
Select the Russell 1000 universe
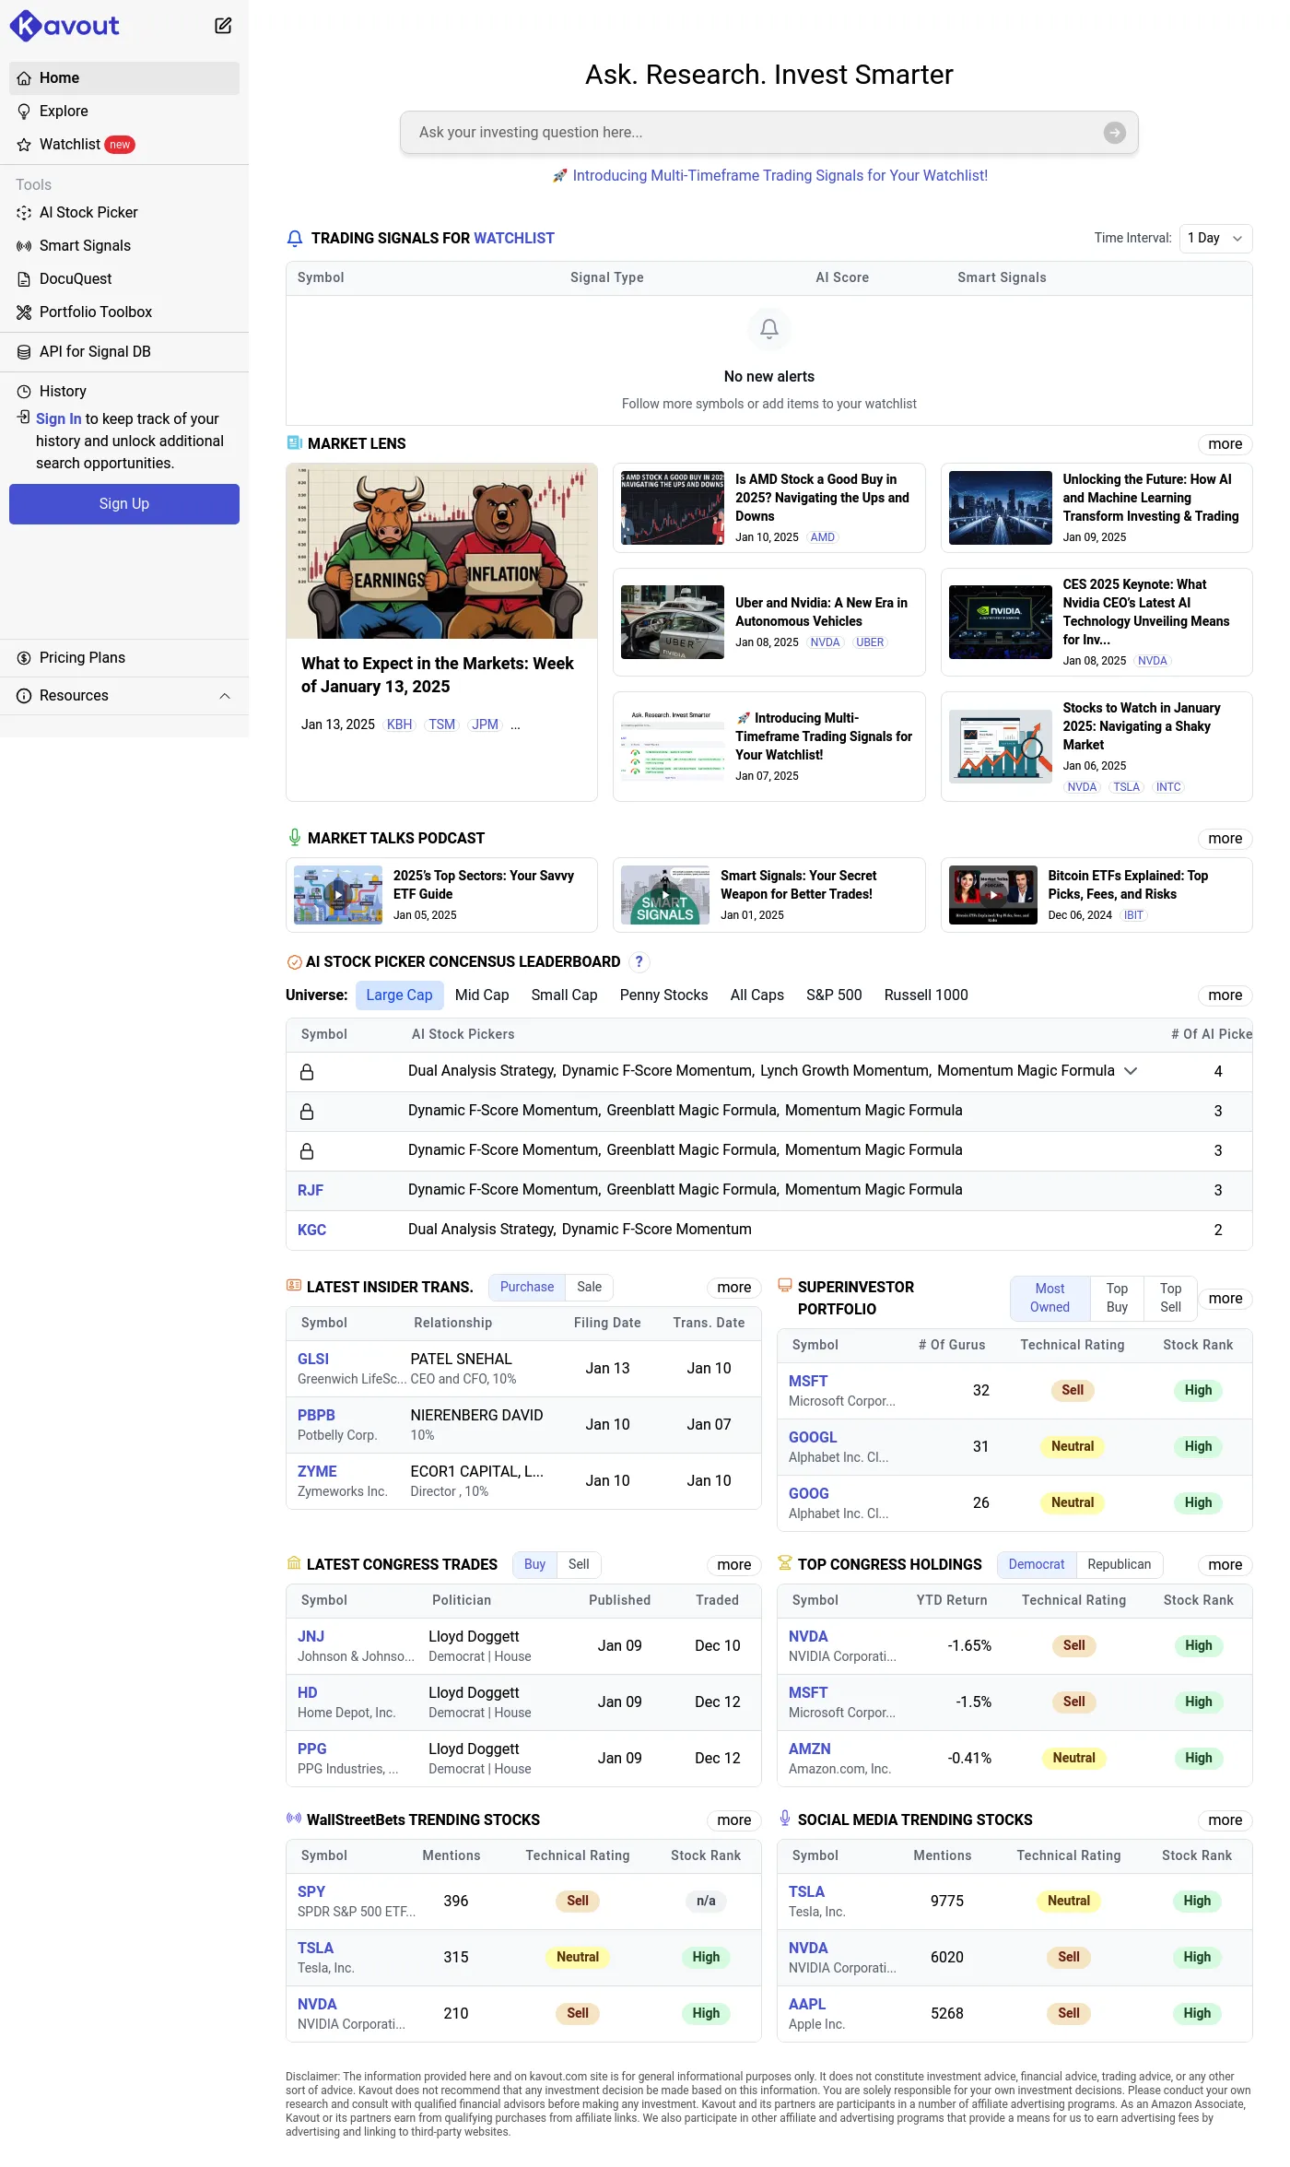[x=926, y=995]
